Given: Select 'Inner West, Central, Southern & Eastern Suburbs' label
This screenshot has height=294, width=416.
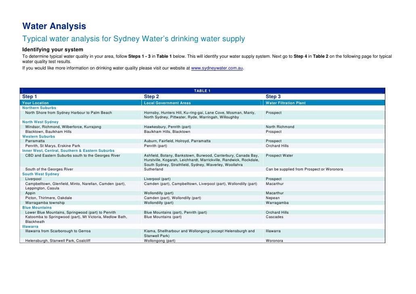Looking at the screenshot, I should (68, 151).
